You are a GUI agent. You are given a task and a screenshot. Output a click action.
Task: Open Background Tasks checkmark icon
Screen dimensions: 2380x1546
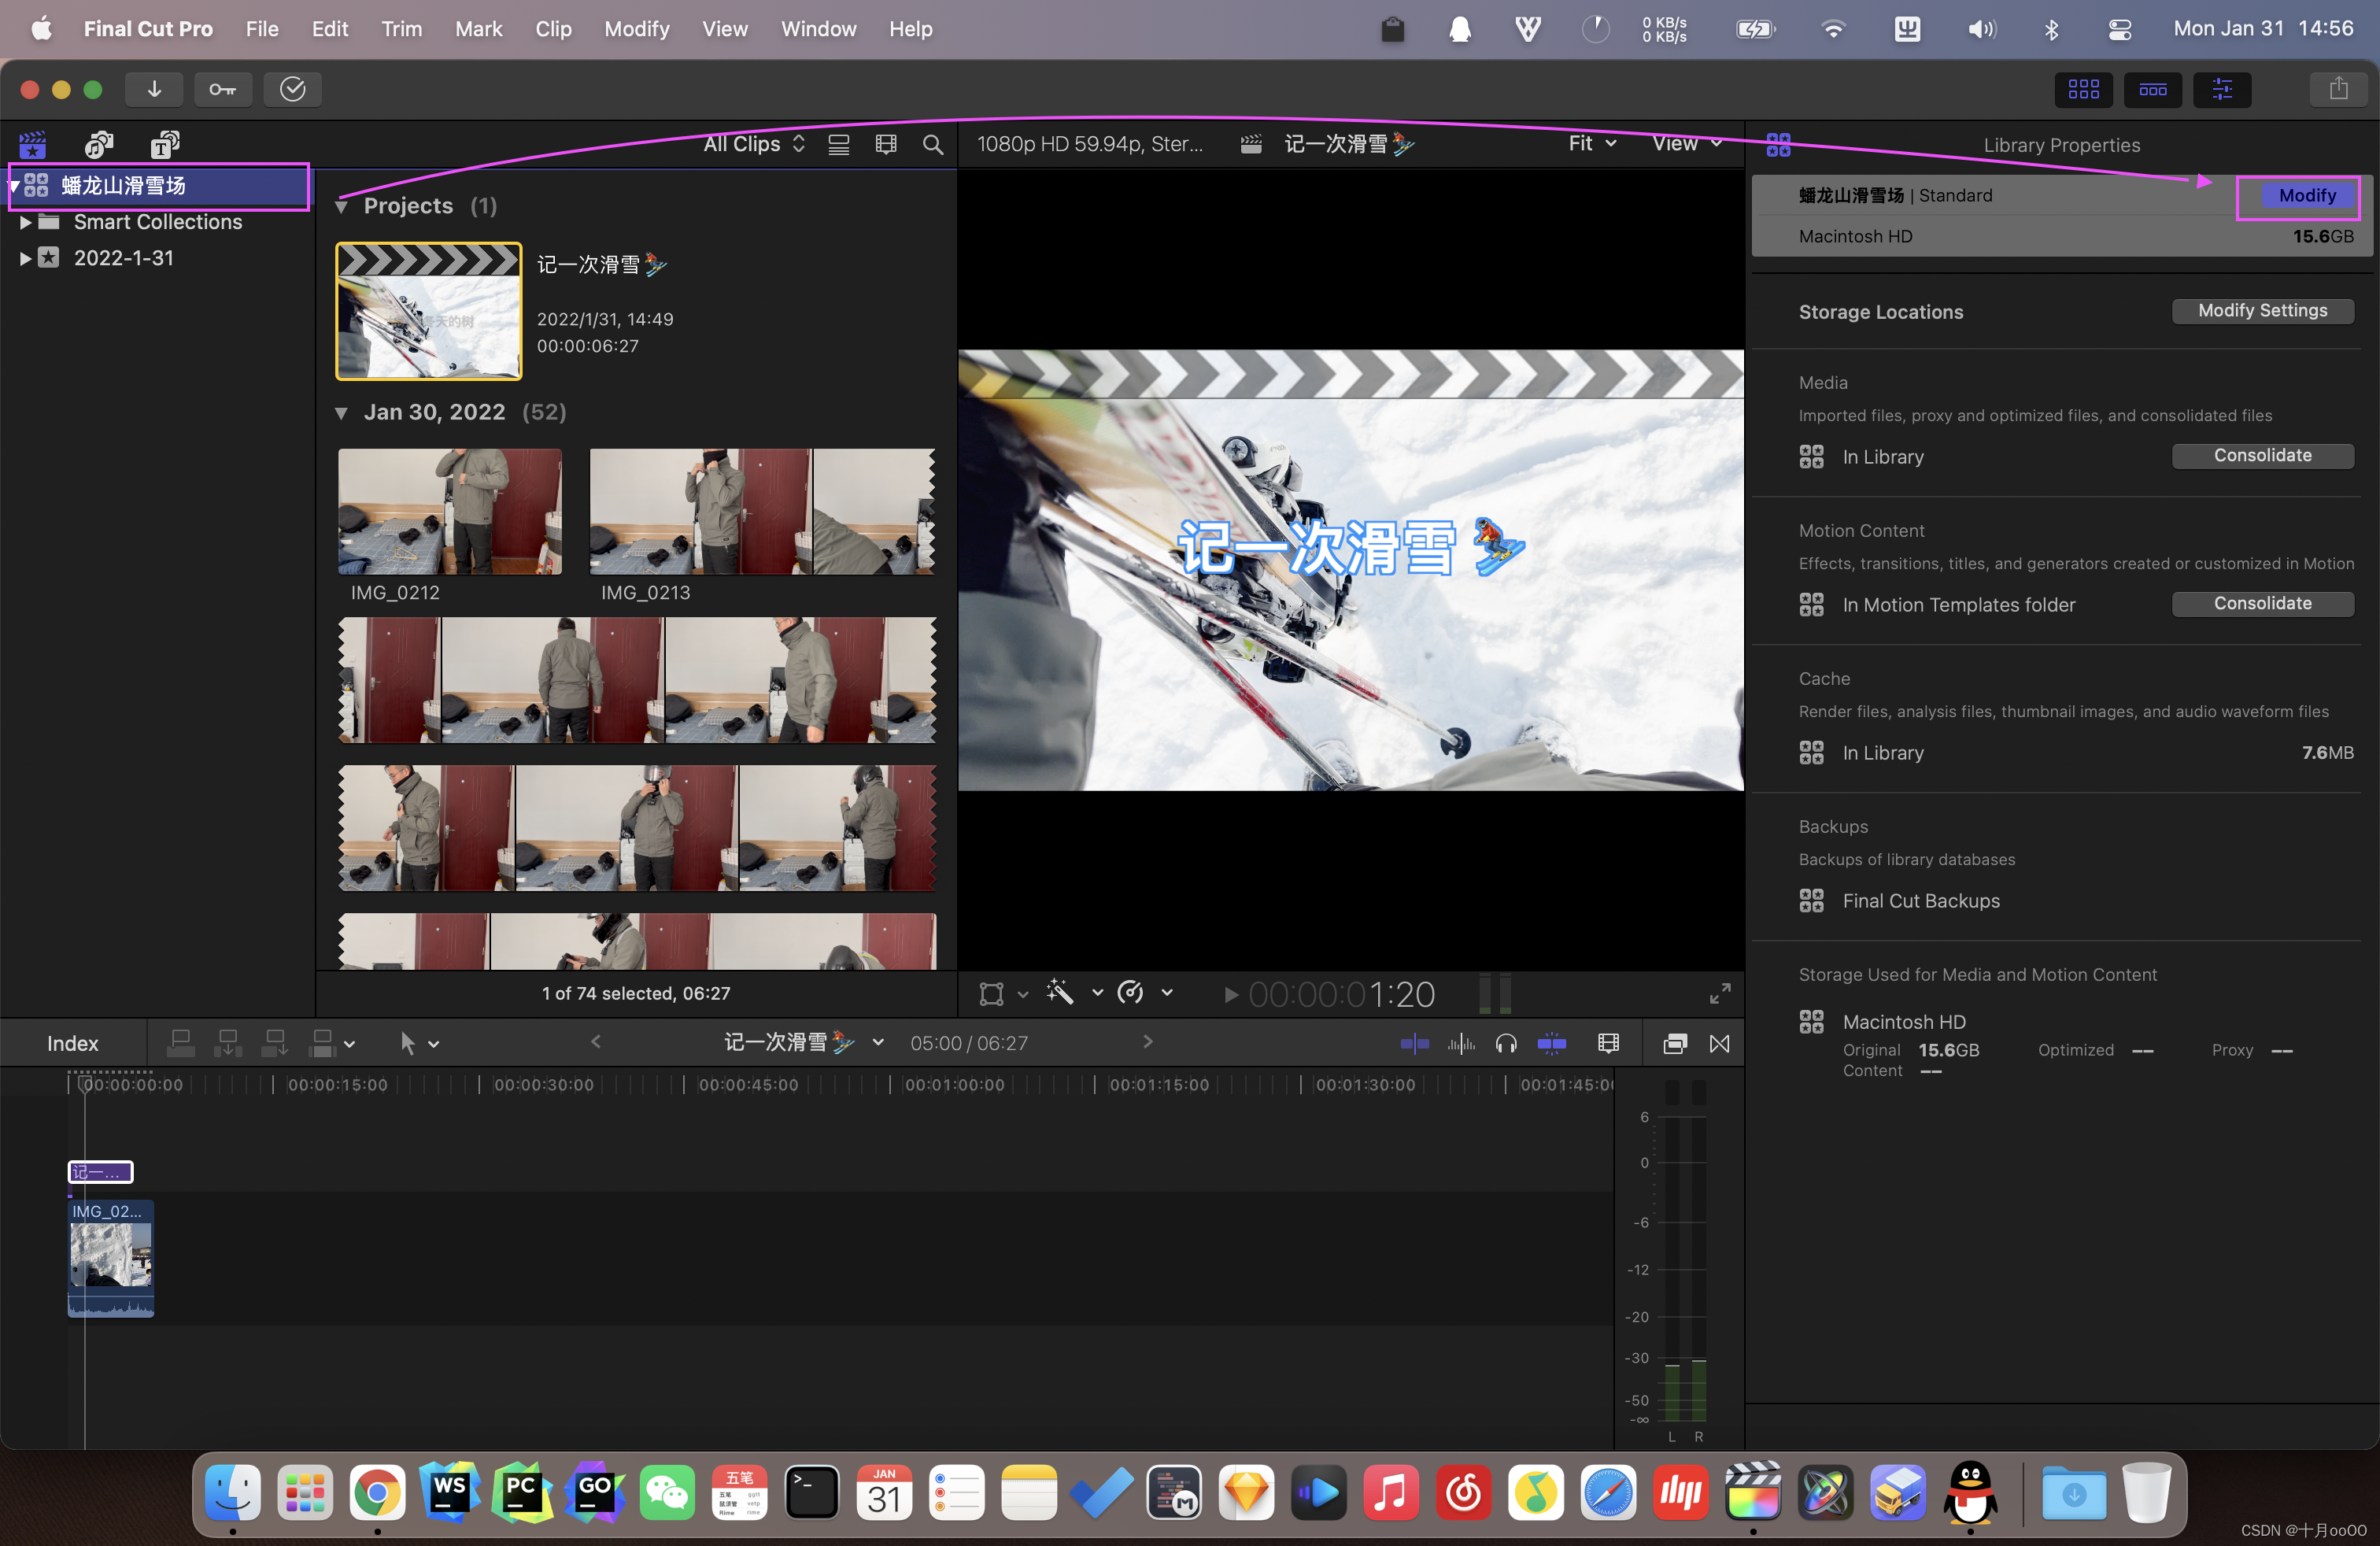[292, 90]
